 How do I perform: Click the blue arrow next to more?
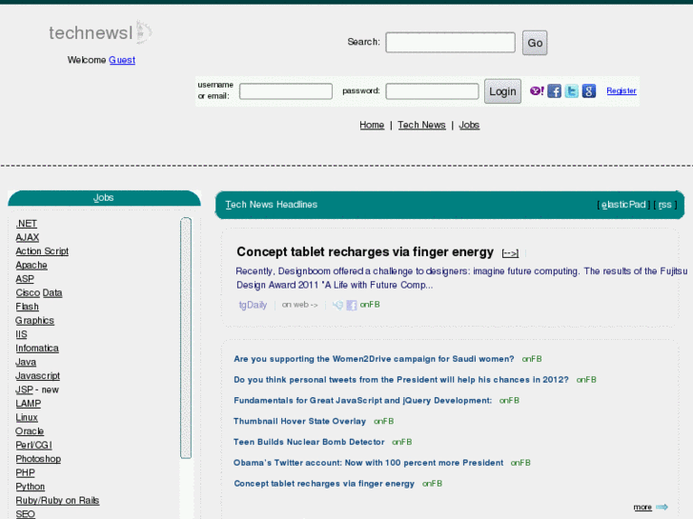662,507
